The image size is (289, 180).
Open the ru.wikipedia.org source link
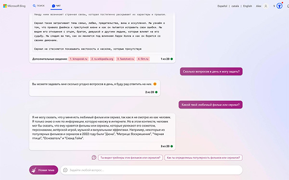(102, 59)
